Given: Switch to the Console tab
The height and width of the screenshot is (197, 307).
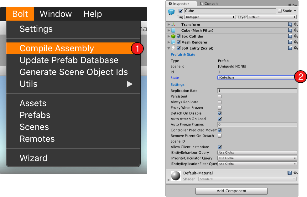Looking at the screenshot, I should (x=209, y=3).
